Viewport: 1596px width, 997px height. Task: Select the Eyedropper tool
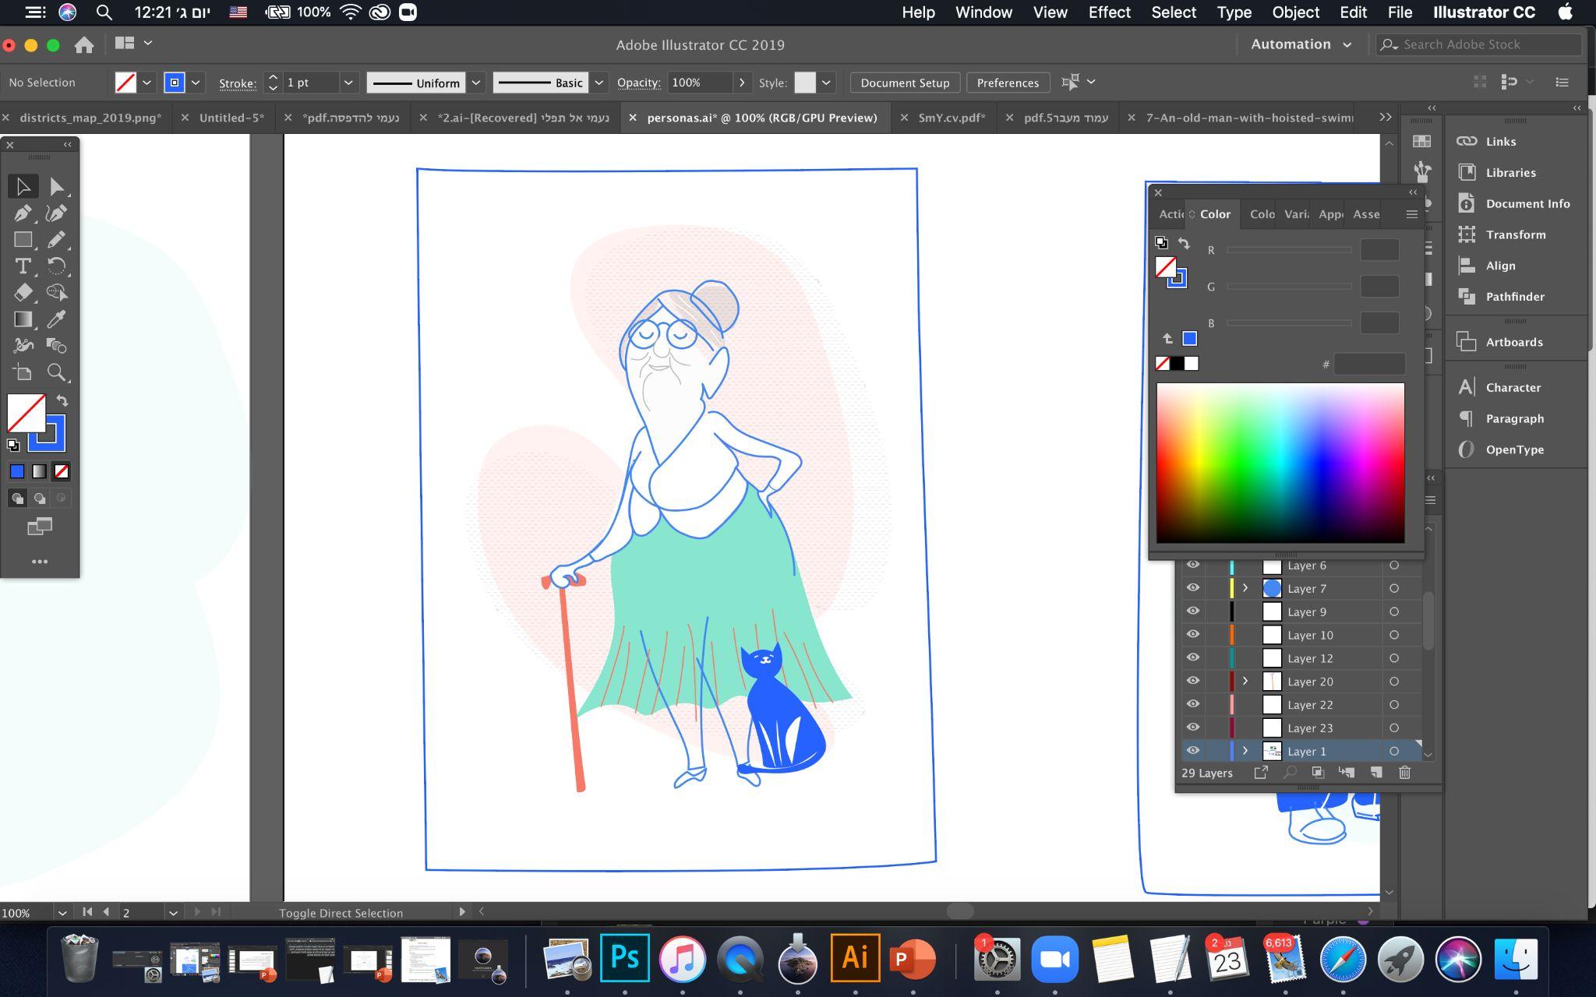[x=56, y=319]
